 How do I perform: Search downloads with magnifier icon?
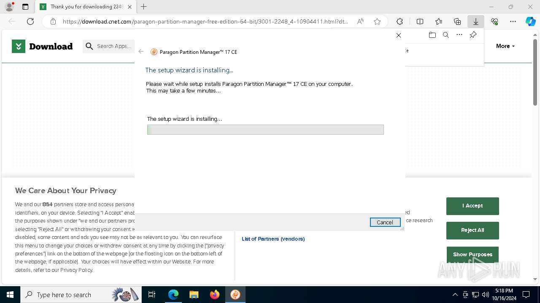click(445, 35)
